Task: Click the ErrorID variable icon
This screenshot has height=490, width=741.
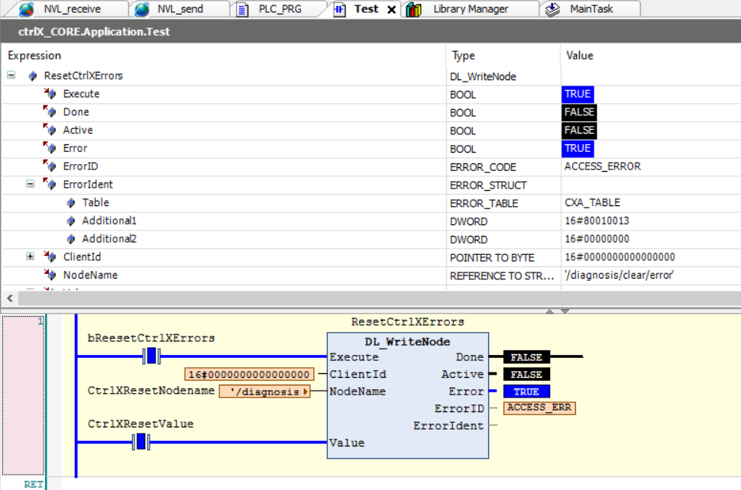Action: [x=50, y=166]
